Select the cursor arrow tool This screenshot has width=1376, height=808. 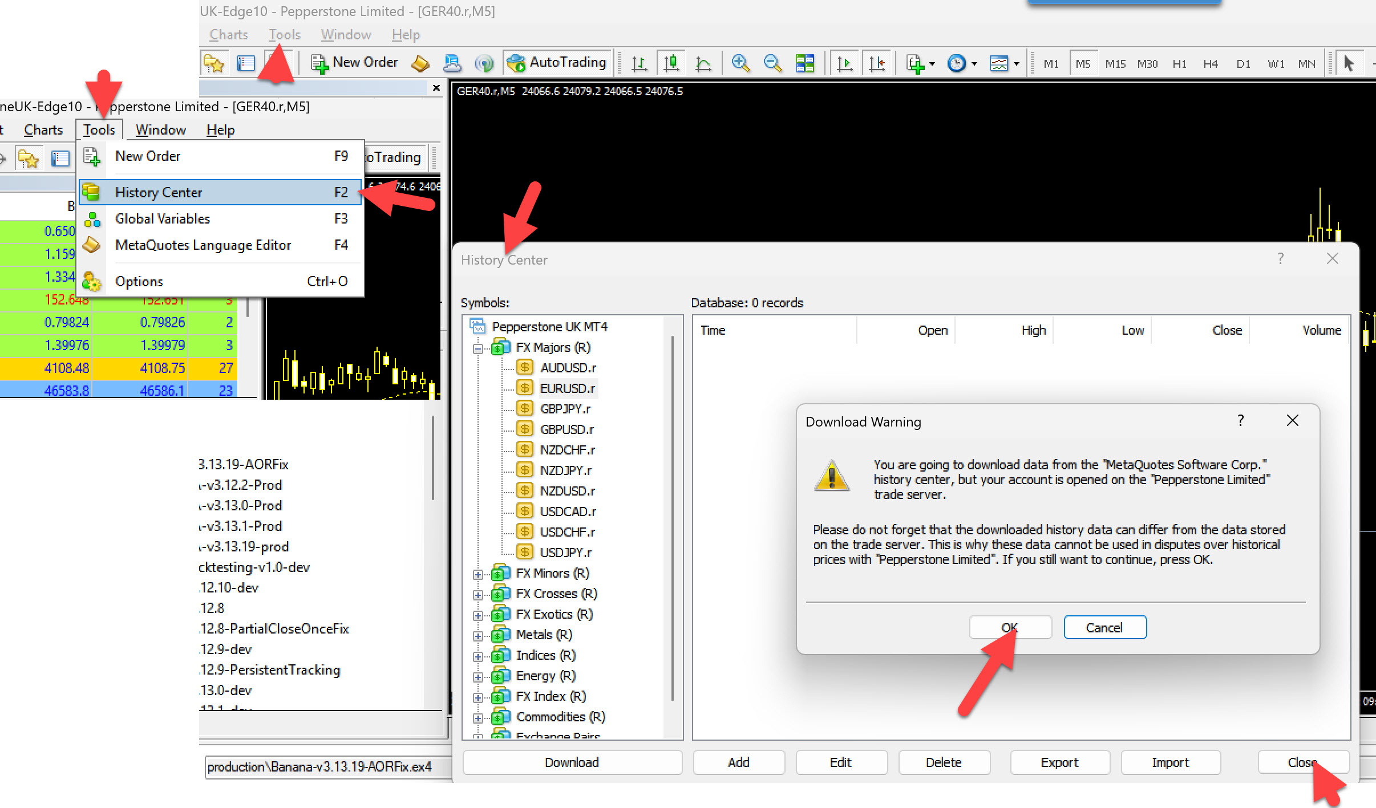(x=1349, y=63)
